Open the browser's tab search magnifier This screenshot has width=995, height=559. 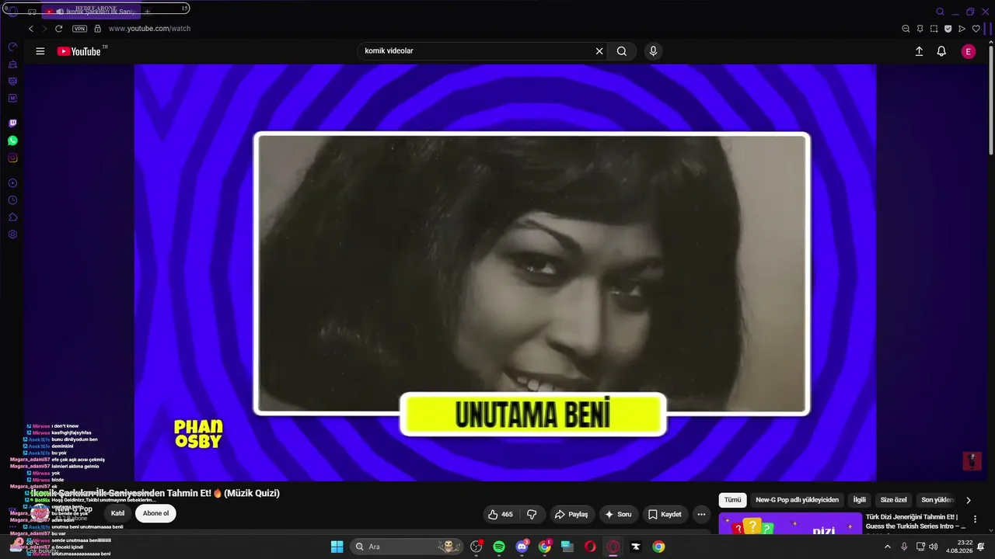(x=940, y=12)
